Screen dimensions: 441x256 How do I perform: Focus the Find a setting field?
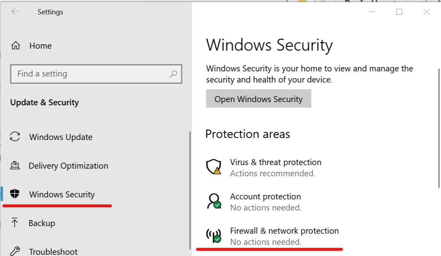click(96, 74)
